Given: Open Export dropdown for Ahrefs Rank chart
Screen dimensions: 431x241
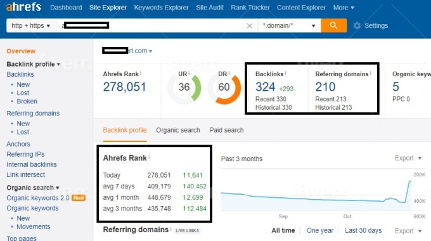Looking at the screenshot, I should pyautogui.click(x=408, y=158).
